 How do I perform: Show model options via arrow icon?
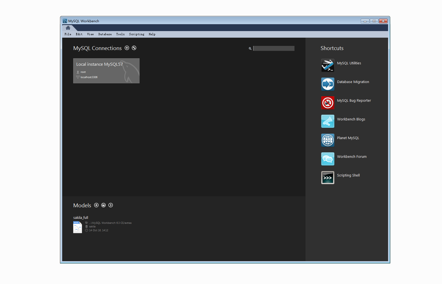[x=111, y=205]
